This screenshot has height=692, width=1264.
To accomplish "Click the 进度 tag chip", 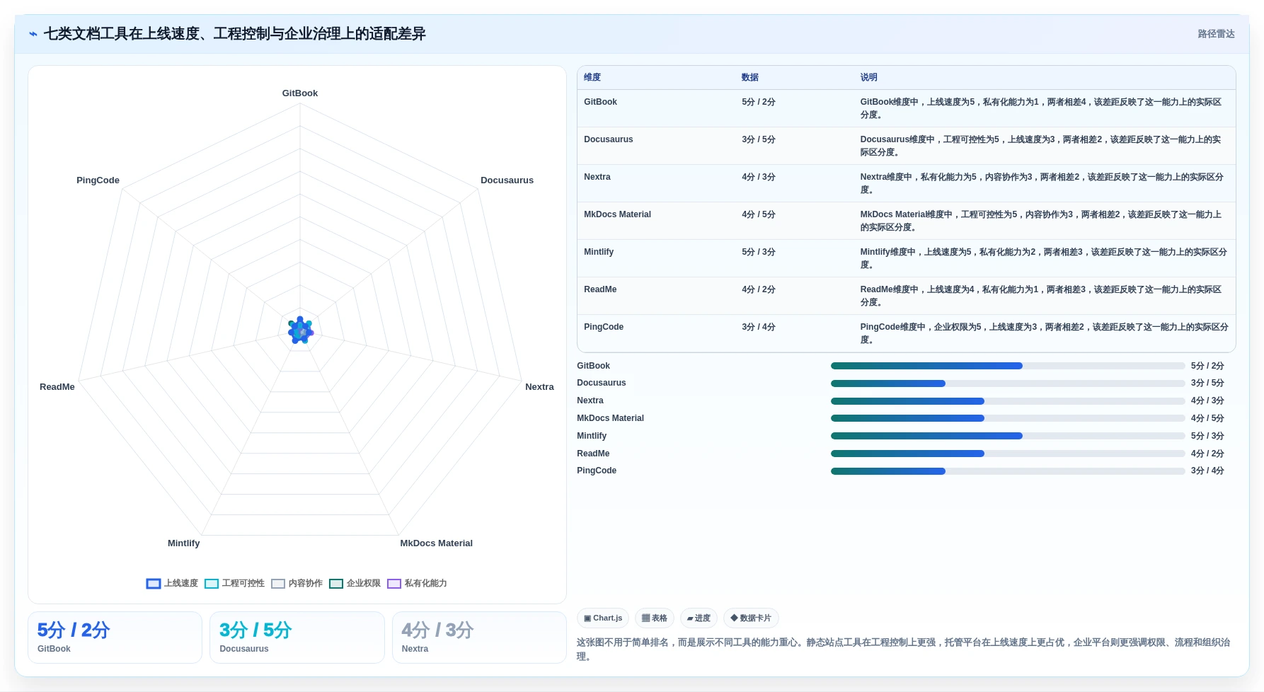I will (699, 618).
